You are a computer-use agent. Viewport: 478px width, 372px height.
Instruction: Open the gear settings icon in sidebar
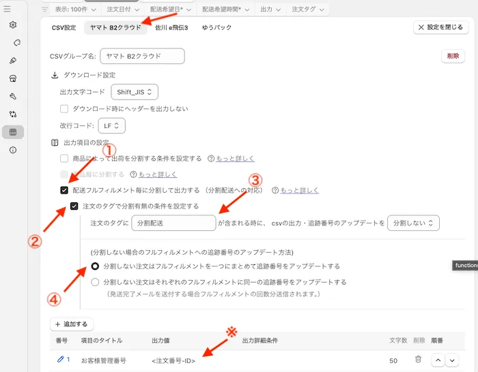pyautogui.click(x=13, y=25)
